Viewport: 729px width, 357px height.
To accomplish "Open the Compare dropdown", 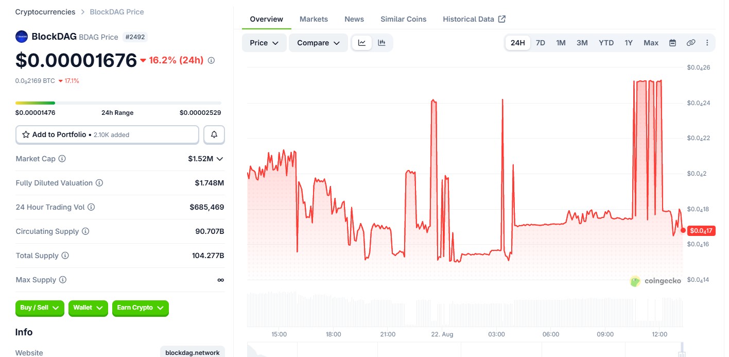I will pos(319,43).
